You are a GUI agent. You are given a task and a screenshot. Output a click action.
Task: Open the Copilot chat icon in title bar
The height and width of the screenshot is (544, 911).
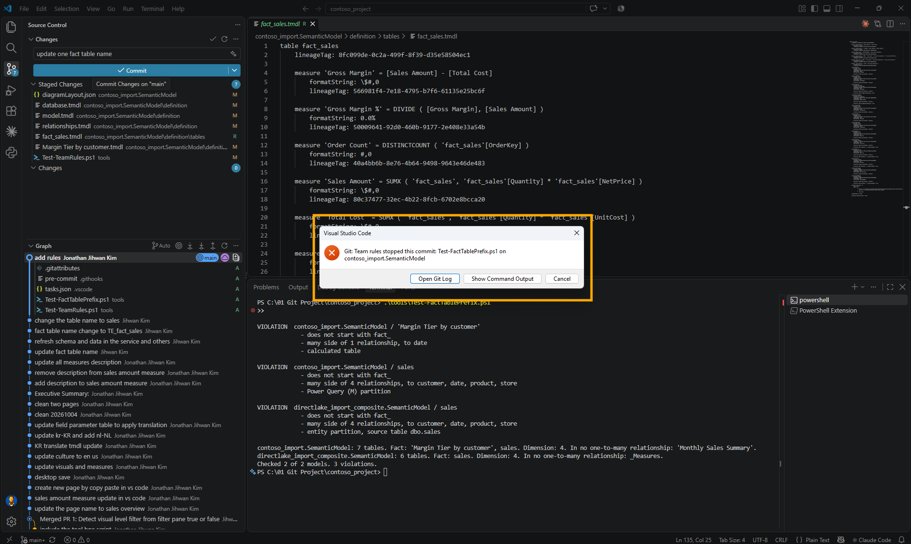pos(593,9)
